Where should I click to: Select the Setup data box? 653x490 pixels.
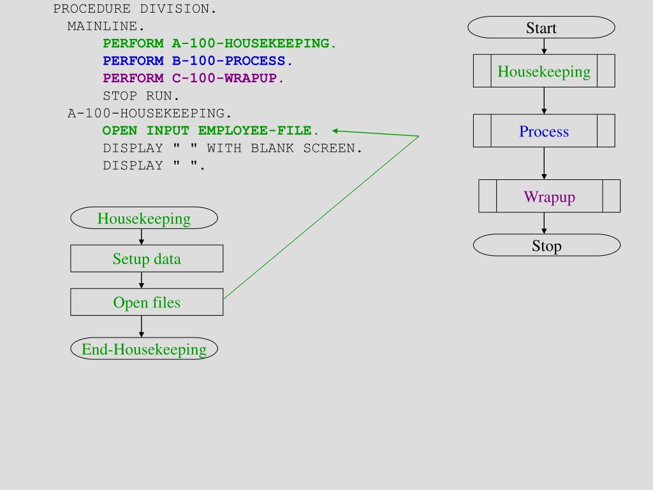click(x=147, y=259)
